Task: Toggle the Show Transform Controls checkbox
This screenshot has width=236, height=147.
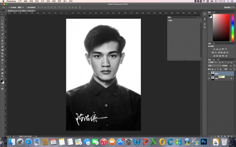Action: pyautogui.click(x=26, y=7)
